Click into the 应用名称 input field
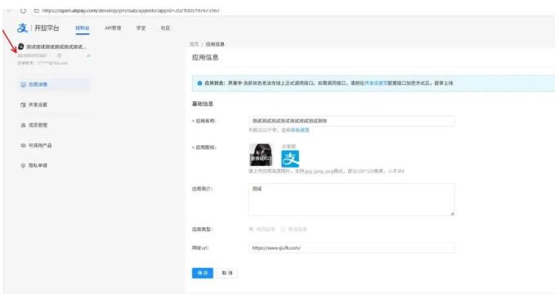This screenshot has height=294, width=555. [x=351, y=121]
